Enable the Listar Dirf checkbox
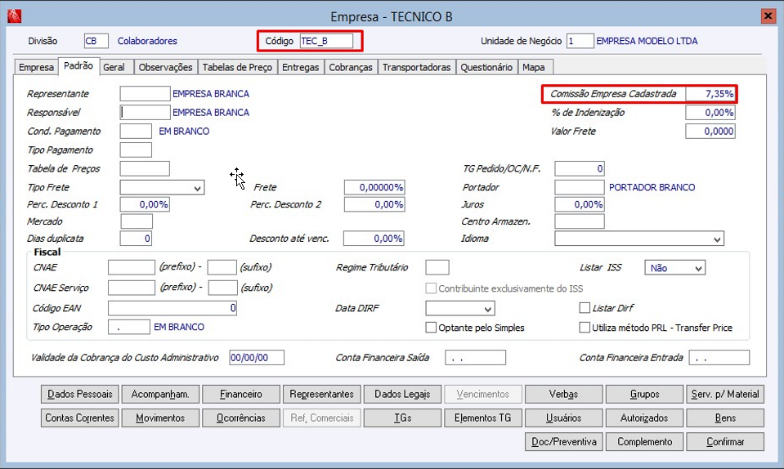The image size is (784, 469). pos(585,308)
